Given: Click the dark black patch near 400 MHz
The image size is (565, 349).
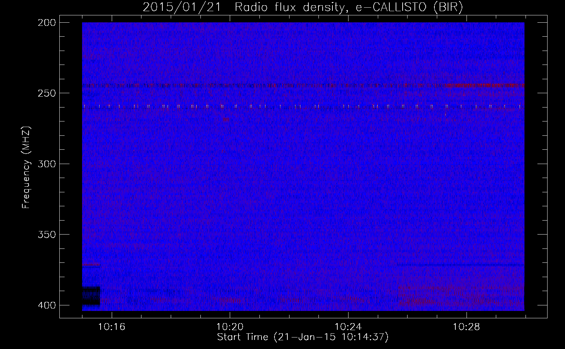Looking at the screenshot, I should click(x=91, y=296).
